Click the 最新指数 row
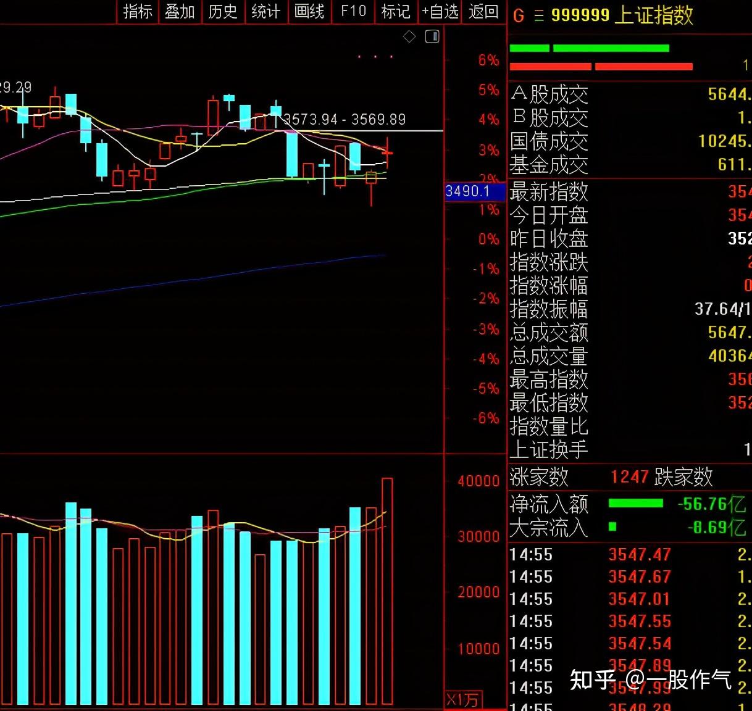The width and height of the screenshot is (752, 711). click(x=630, y=192)
